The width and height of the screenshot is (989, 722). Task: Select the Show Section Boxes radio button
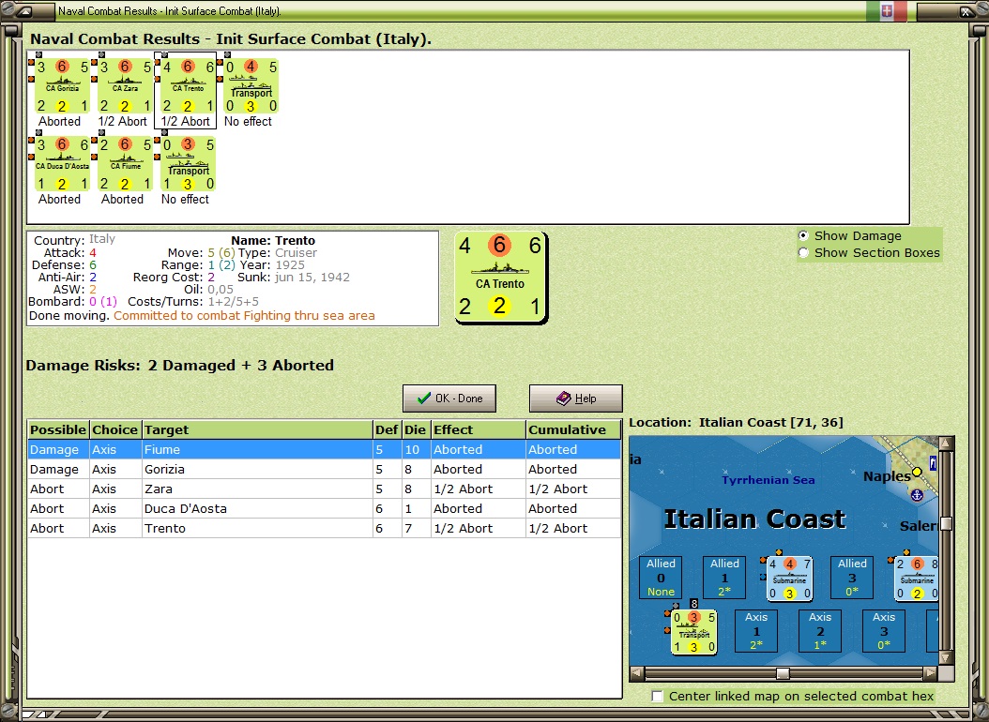pyautogui.click(x=803, y=252)
